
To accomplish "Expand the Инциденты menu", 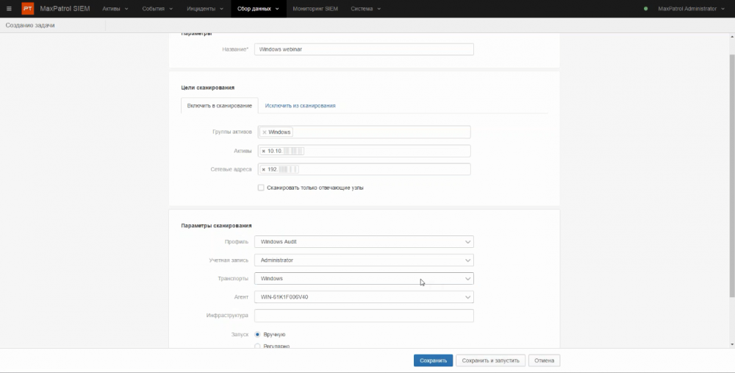I will [x=205, y=8].
